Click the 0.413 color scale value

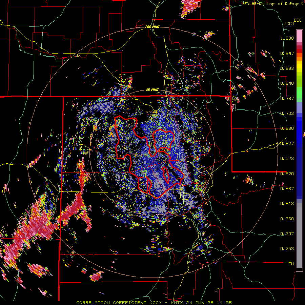287,204
